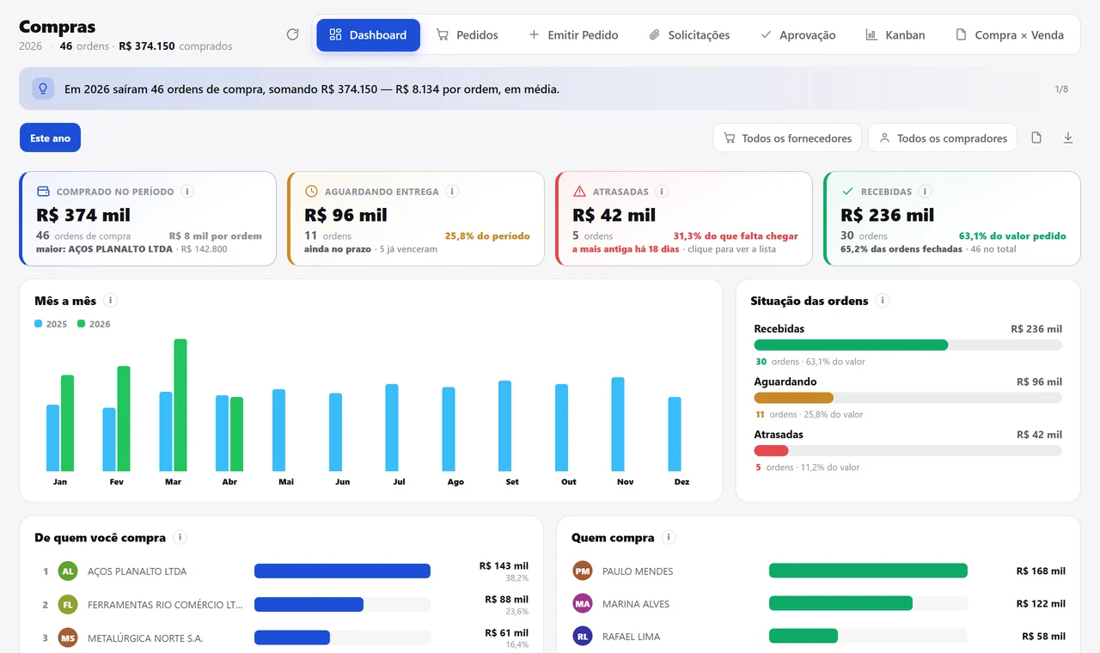Click the warning triangle icon on Atrasadas card
1100x653 pixels.
pyautogui.click(x=579, y=192)
